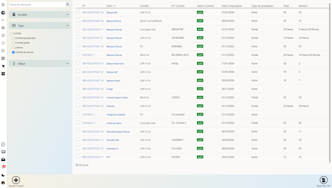
Task: Click the back arrow in the sidebar
Action: pyautogui.click(x=3, y=20)
